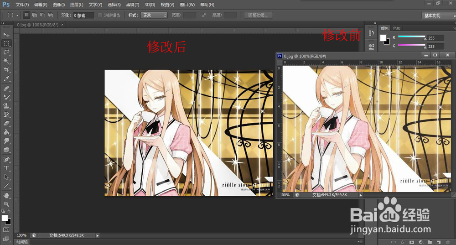This screenshot has width=456, height=245.
Task: Select the Paint Bucket tool
Action: [x=6, y=132]
